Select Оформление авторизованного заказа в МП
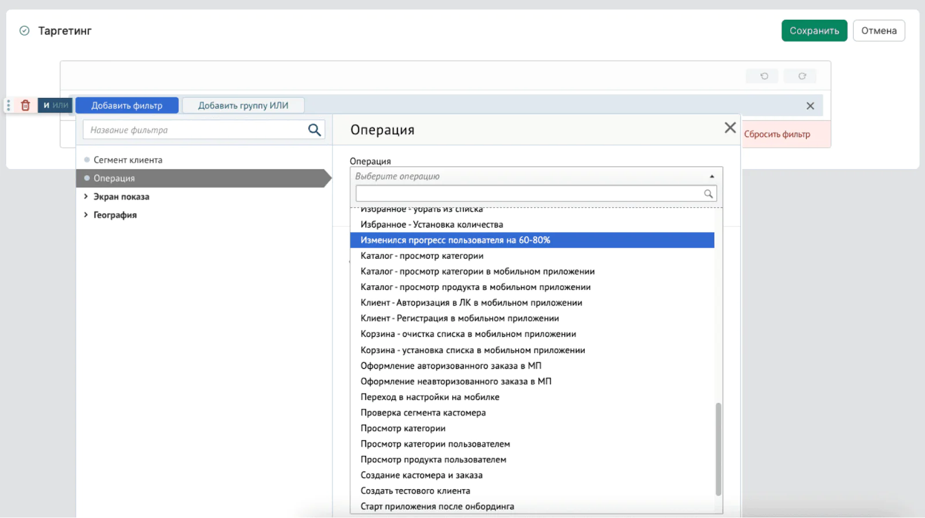 click(x=532, y=366)
